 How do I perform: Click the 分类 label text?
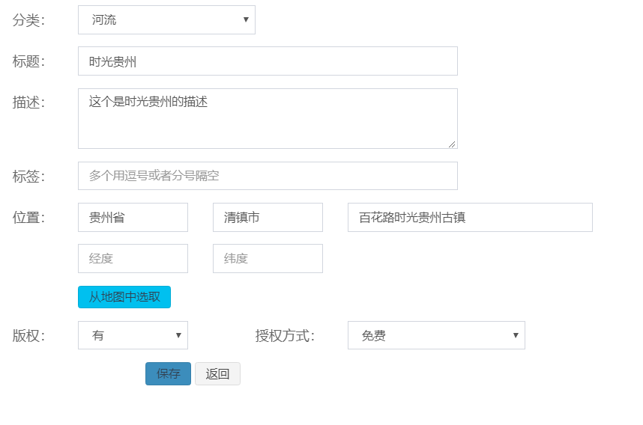point(28,20)
